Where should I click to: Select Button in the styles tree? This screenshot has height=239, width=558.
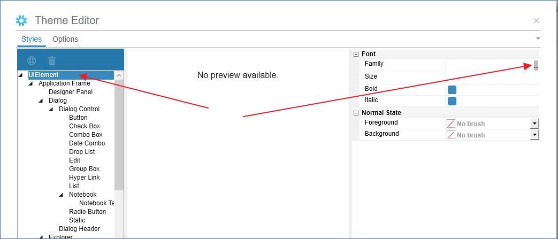(x=78, y=118)
